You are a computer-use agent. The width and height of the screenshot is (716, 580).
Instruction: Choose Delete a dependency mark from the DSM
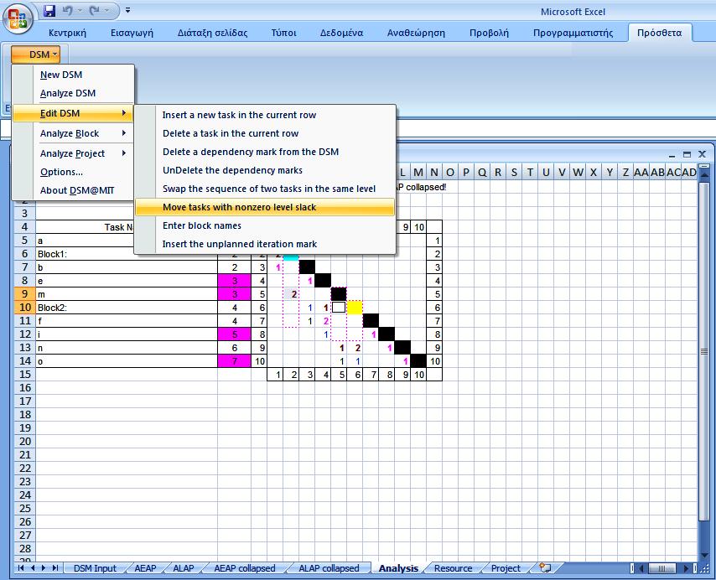click(265, 152)
